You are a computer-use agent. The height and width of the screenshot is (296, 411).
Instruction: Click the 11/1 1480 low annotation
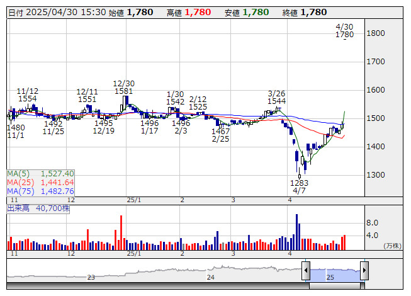(16, 132)
